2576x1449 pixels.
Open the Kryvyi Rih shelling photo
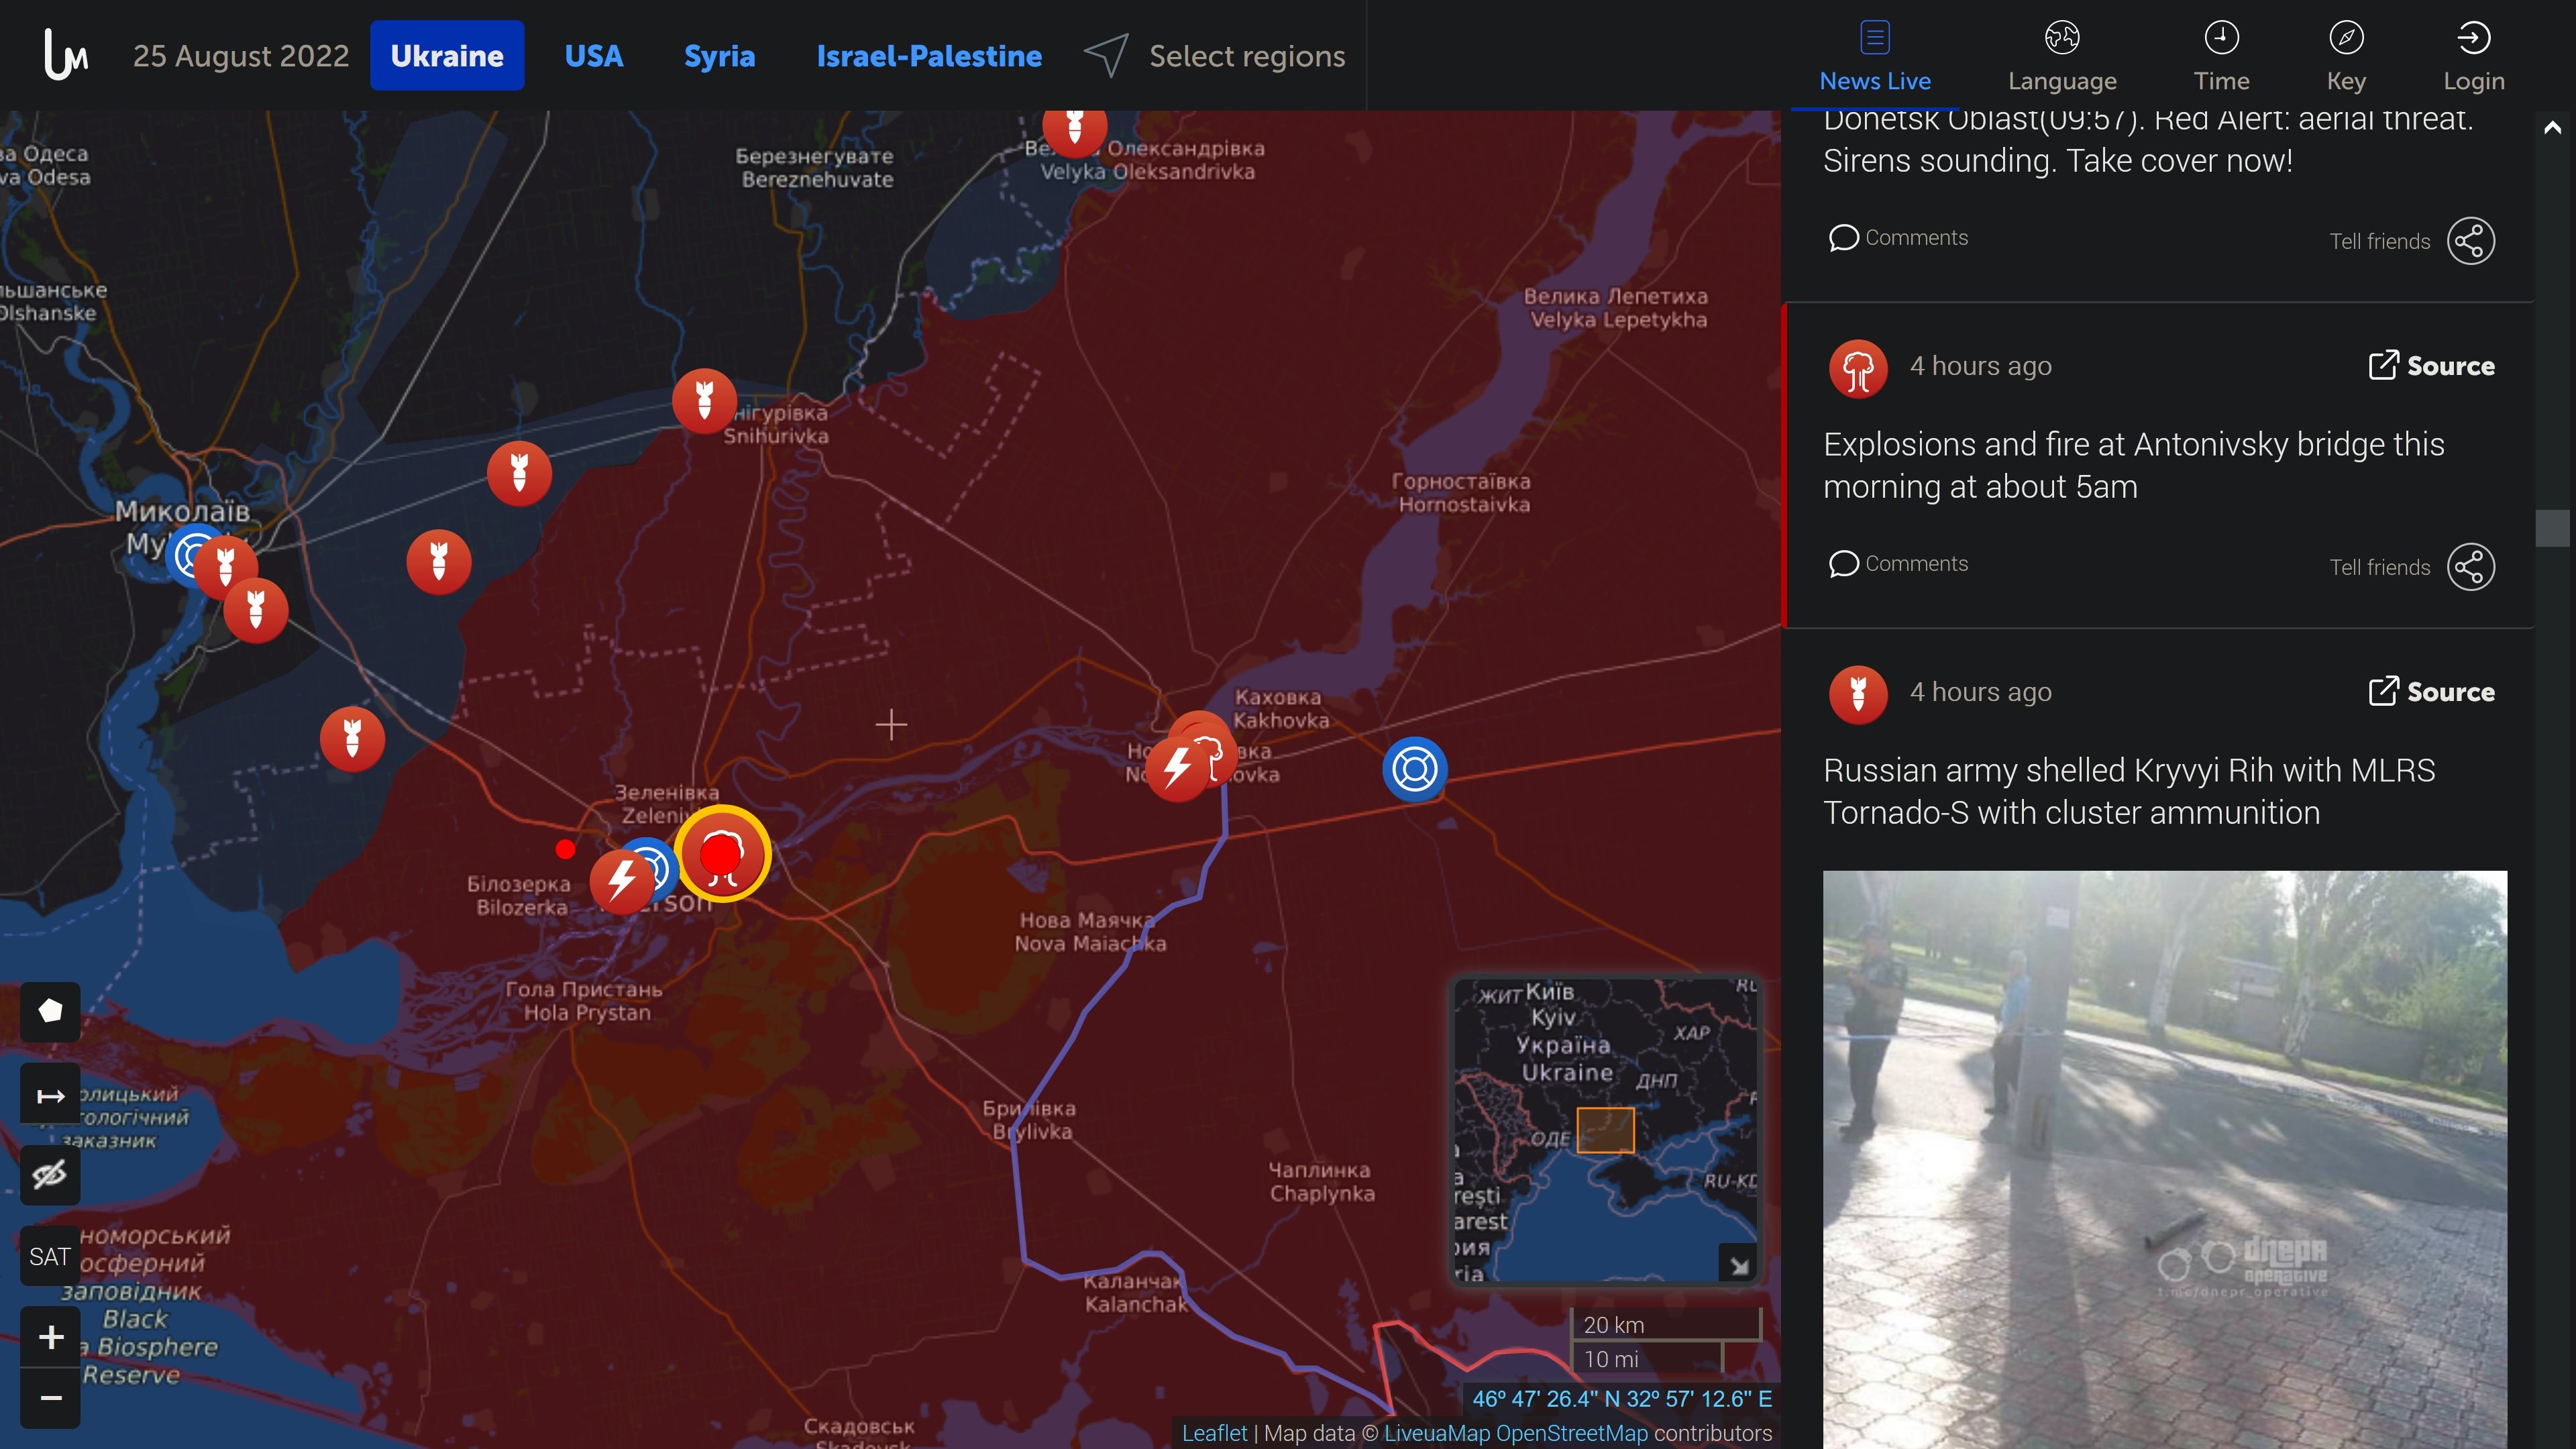2164,1159
